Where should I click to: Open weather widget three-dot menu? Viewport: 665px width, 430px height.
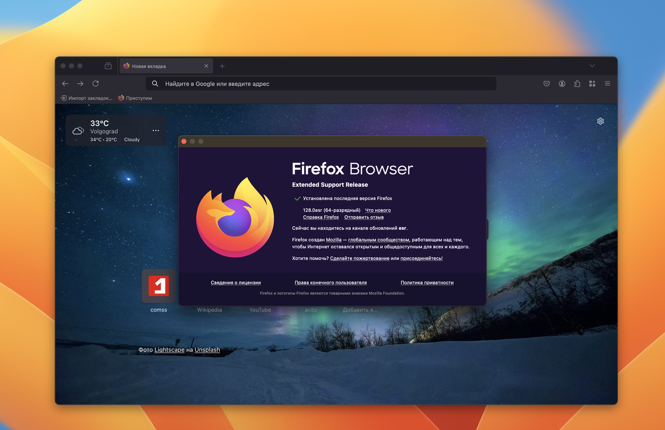pos(156,131)
